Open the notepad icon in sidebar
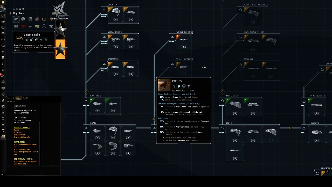The image size is (332, 187). (3, 131)
